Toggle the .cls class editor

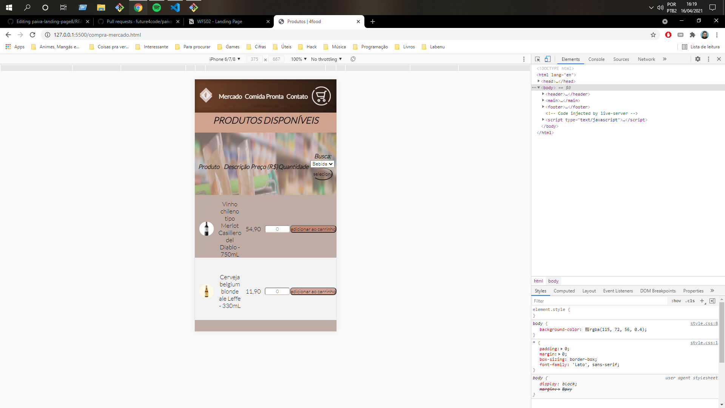tap(690, 301)
